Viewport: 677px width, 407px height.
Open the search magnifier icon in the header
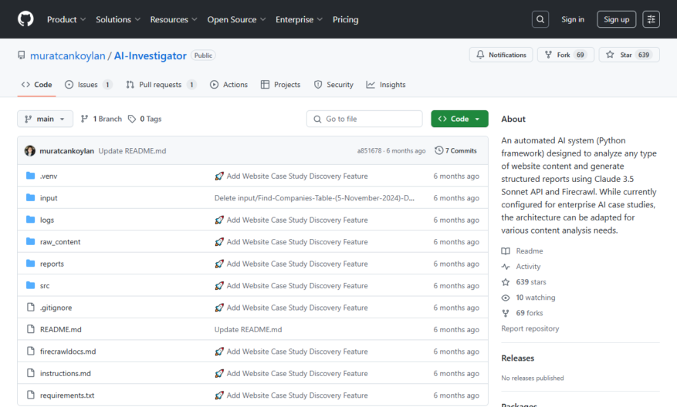point(540,19)
